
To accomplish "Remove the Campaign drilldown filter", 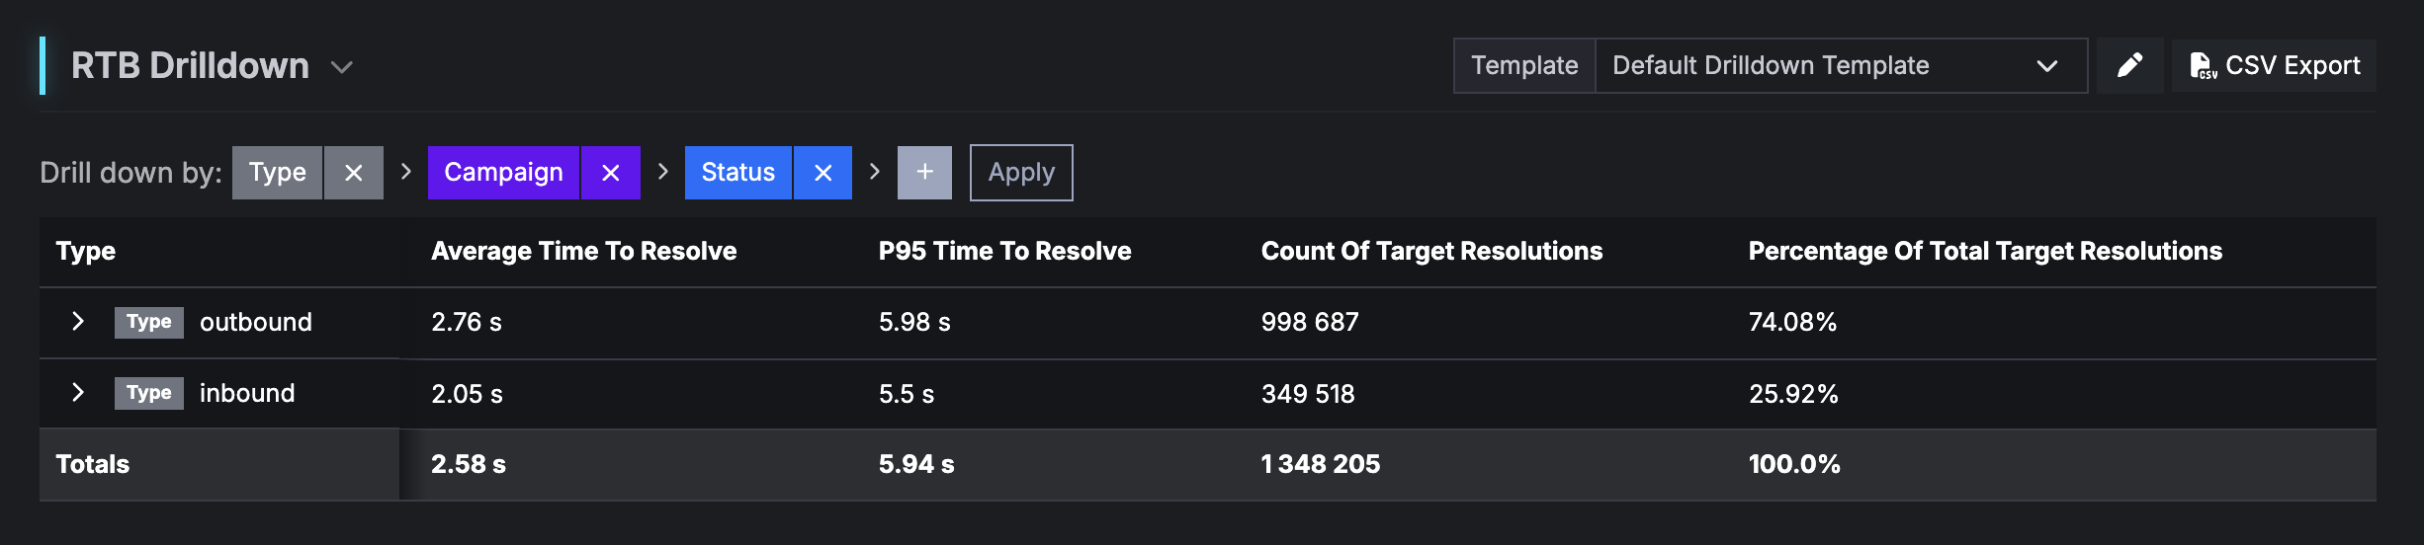I will (x=611, y=173).
